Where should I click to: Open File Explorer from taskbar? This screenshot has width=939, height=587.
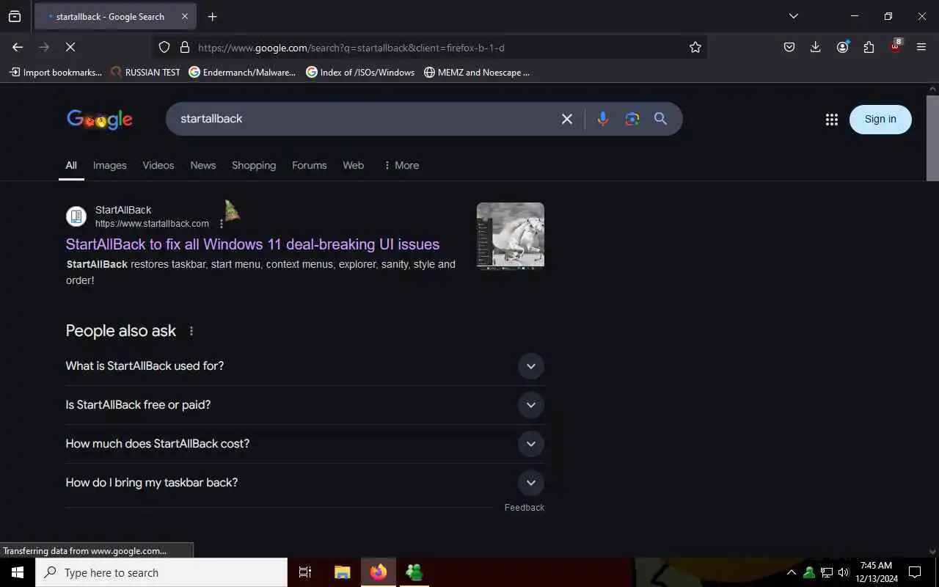[343, 572]
